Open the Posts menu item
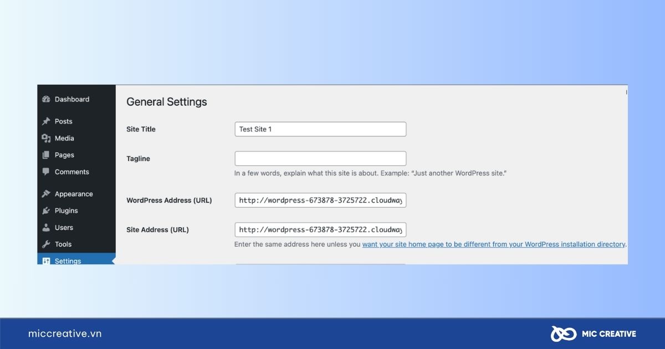This screenshot has width=665, height=349. click(x=76, y=121)
